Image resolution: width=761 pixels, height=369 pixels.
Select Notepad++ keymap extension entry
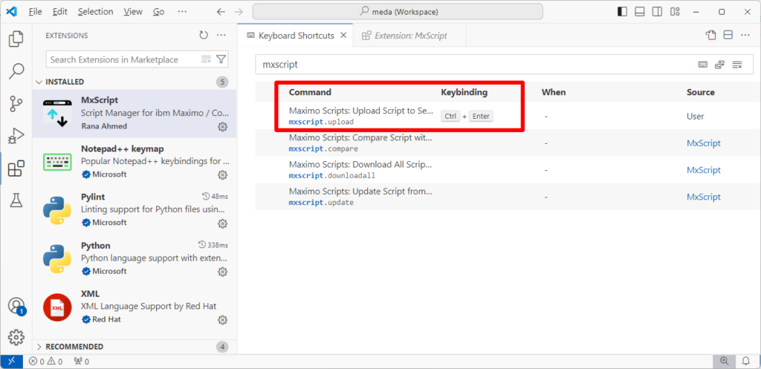click(x=135, y=162)
